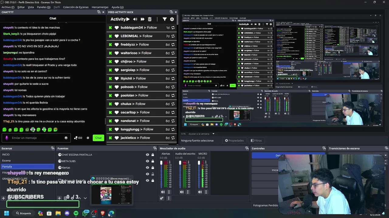Open Windows Start menu
The image size is (389, 218).
(x=6, y=213)
